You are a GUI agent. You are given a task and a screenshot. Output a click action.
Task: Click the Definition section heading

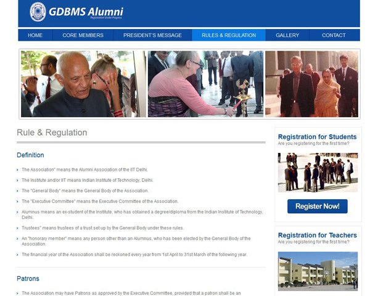tap(30, 155)
